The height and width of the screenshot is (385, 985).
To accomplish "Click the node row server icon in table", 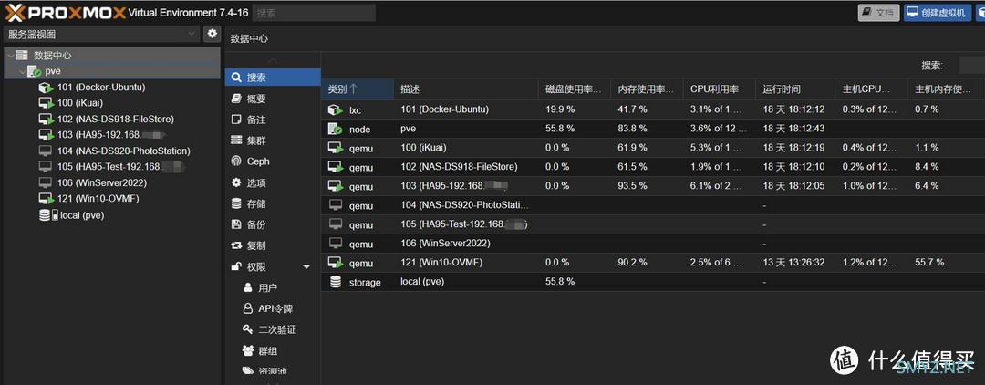I will [x=336, y=130].
